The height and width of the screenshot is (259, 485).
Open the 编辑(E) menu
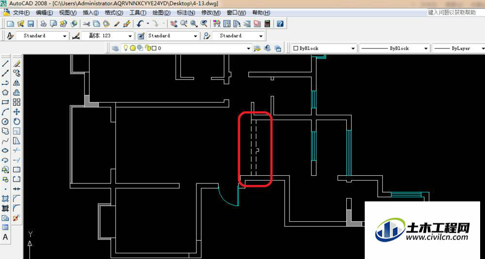(44, 13)
